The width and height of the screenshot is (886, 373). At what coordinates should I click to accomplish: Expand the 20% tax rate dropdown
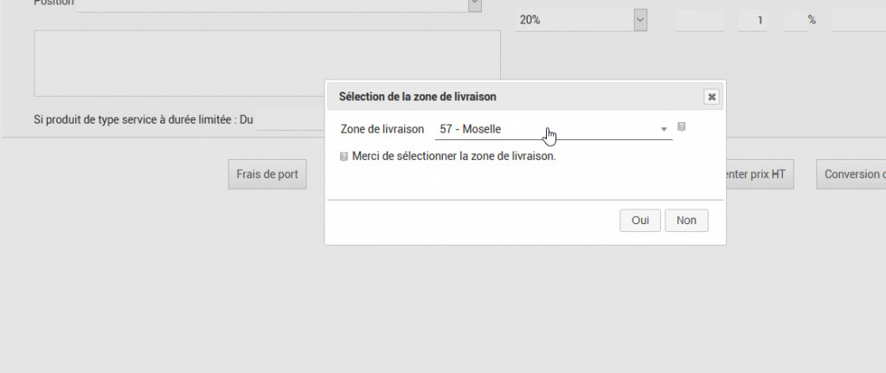[639, 19]
